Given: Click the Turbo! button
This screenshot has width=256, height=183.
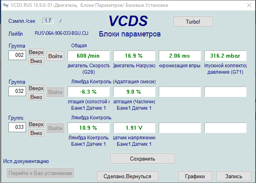Looking at the screenshot, I should click(193, 22).
